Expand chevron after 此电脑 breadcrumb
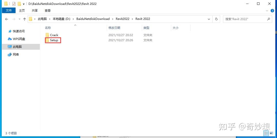Viewport: 277px width, 138px height. pos(50,19)
